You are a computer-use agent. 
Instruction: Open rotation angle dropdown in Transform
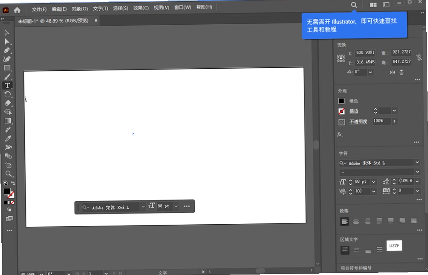[370, 72]
